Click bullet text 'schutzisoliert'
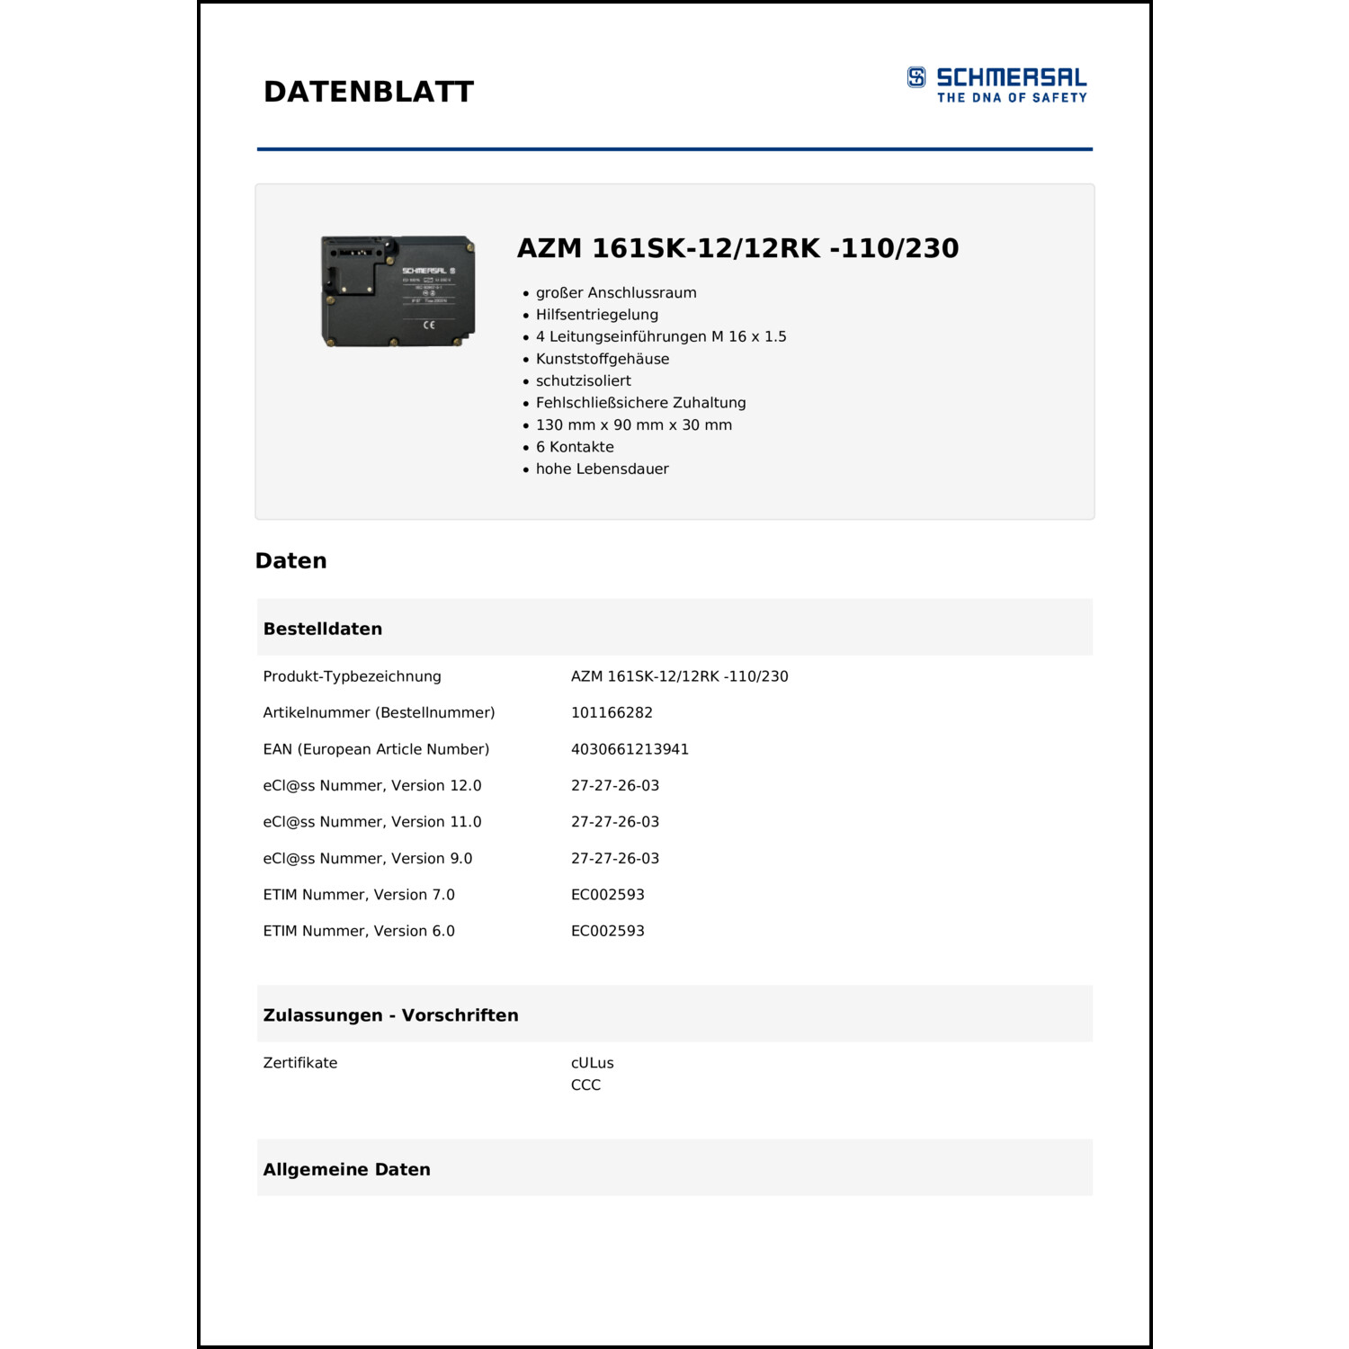Viewport: 1349px width, 1349px height. coord(584,380)
